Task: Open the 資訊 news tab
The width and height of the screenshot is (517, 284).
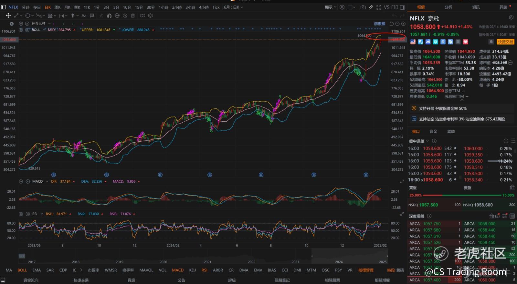Action: 476,7
